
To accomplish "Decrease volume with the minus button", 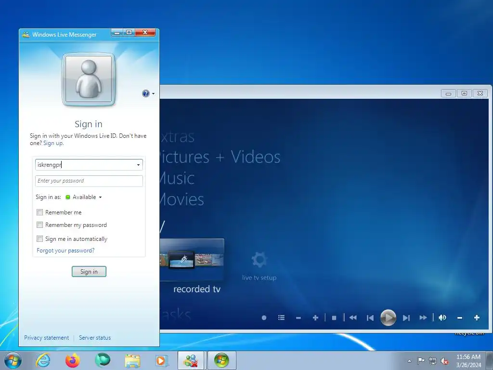I will click(x=460, y=318).
